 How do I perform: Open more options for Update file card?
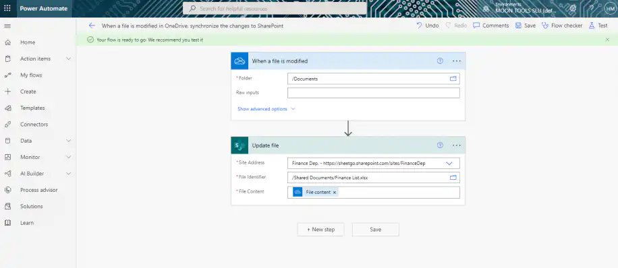pos(456,145)
